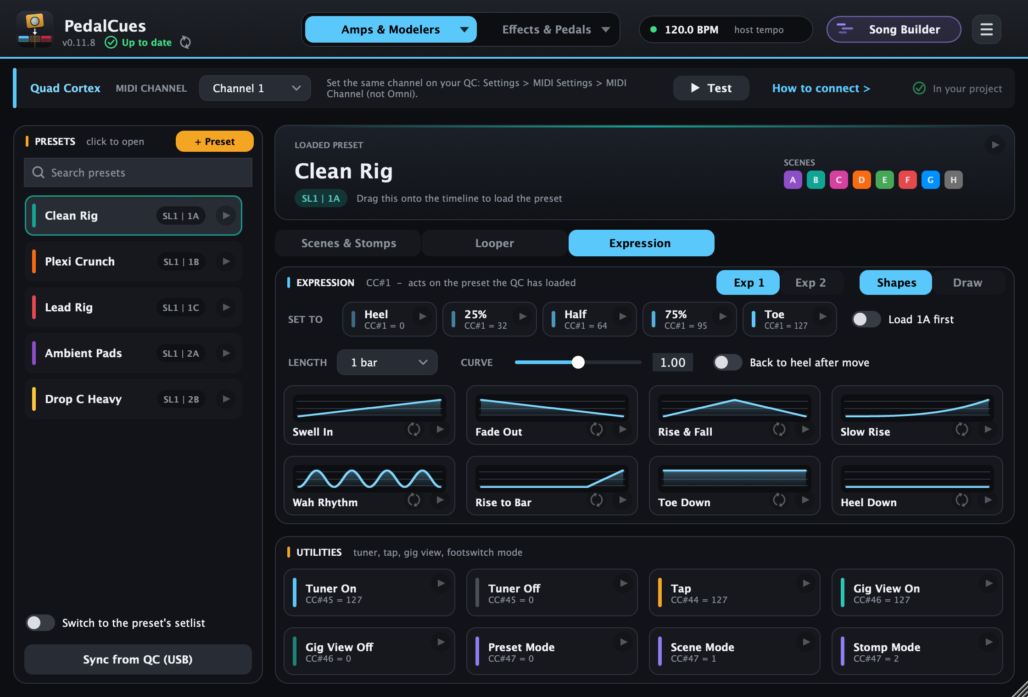Click the play arrow in Loaded Preset corner
This screenshot has width=1028, height=697.
pyautogui.click(x=995, y=145)
